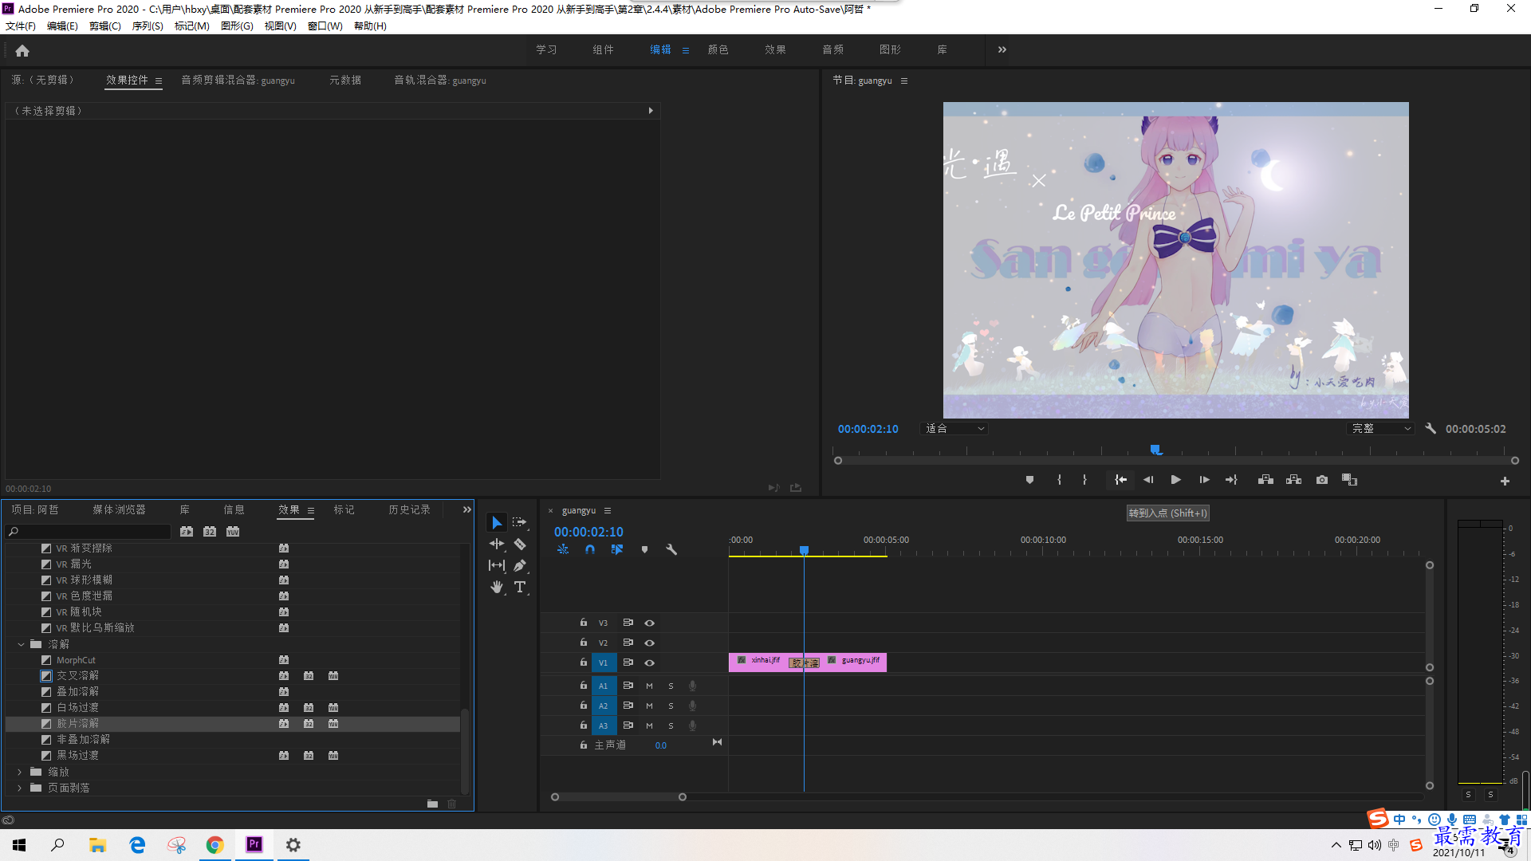
Task: Select the Hand tool
Action: (497, 588)
